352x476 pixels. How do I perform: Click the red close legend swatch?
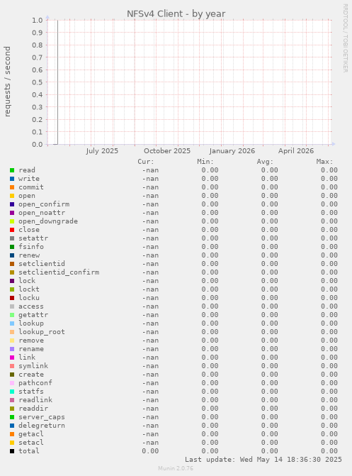click(x=12, y=230)
